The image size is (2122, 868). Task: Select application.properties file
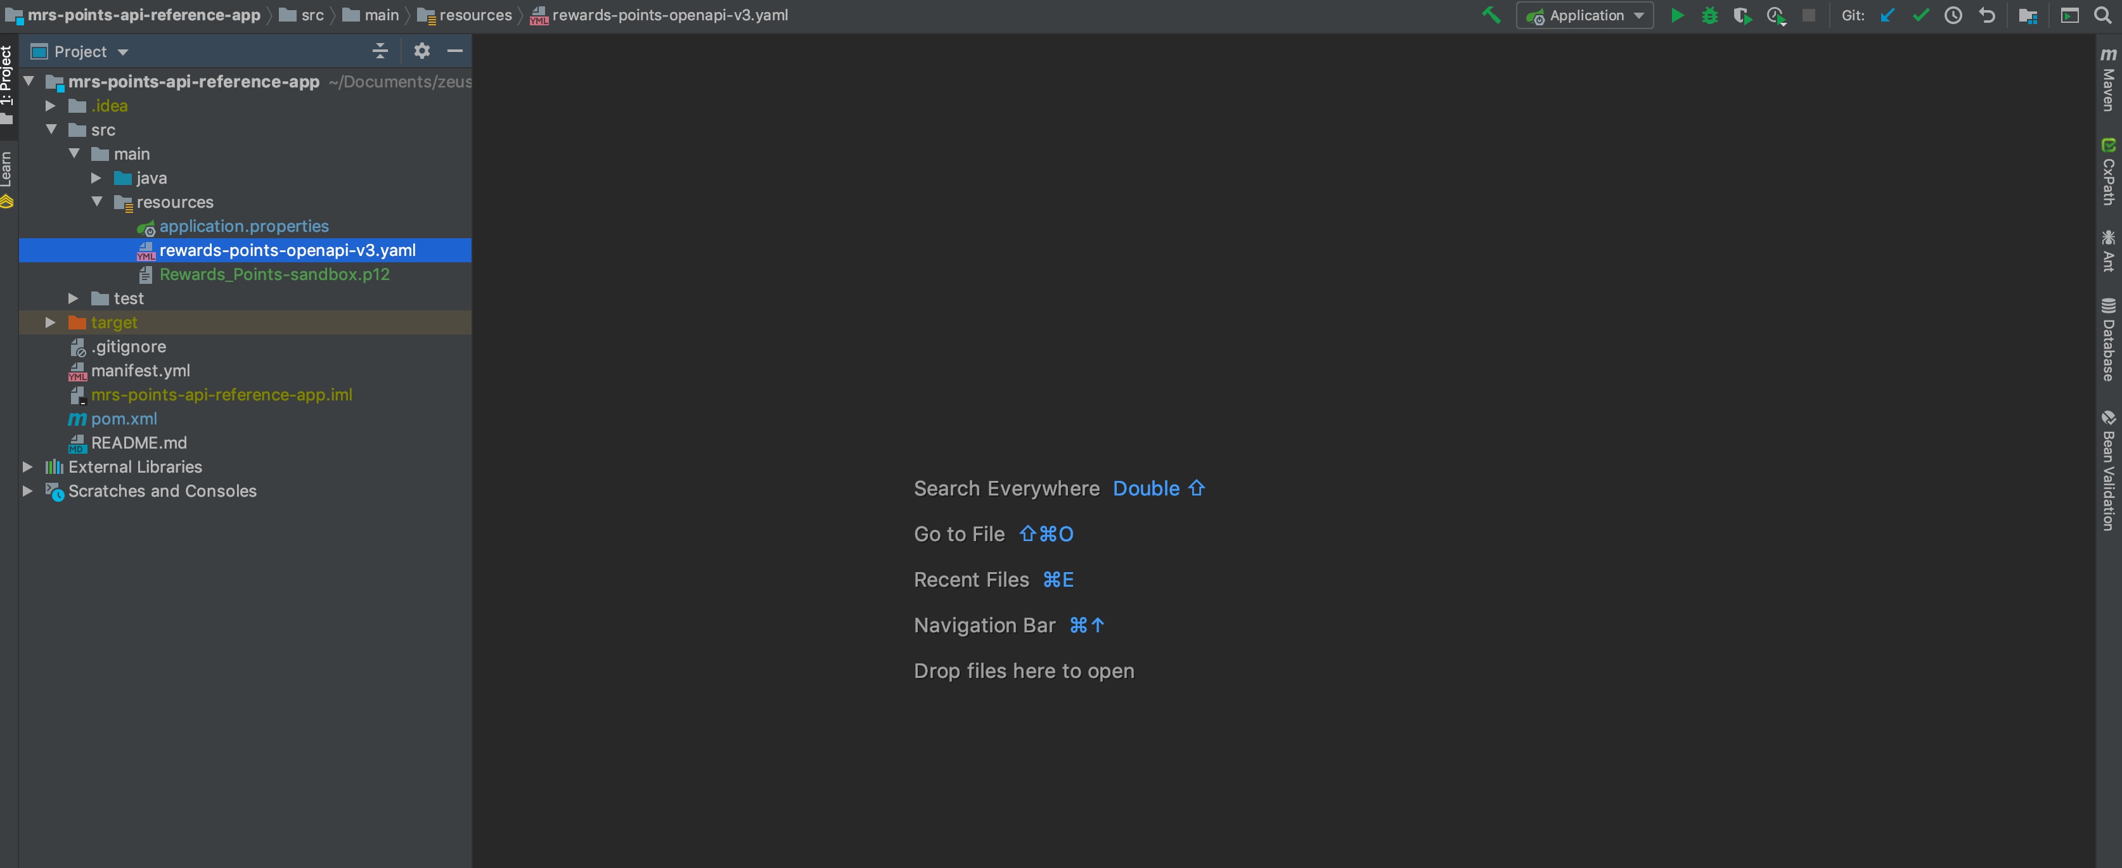244,226
